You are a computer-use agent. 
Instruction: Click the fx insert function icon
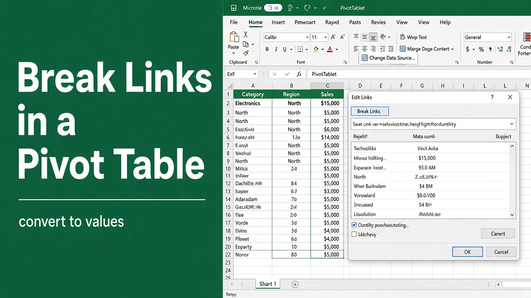pos(299,74)
